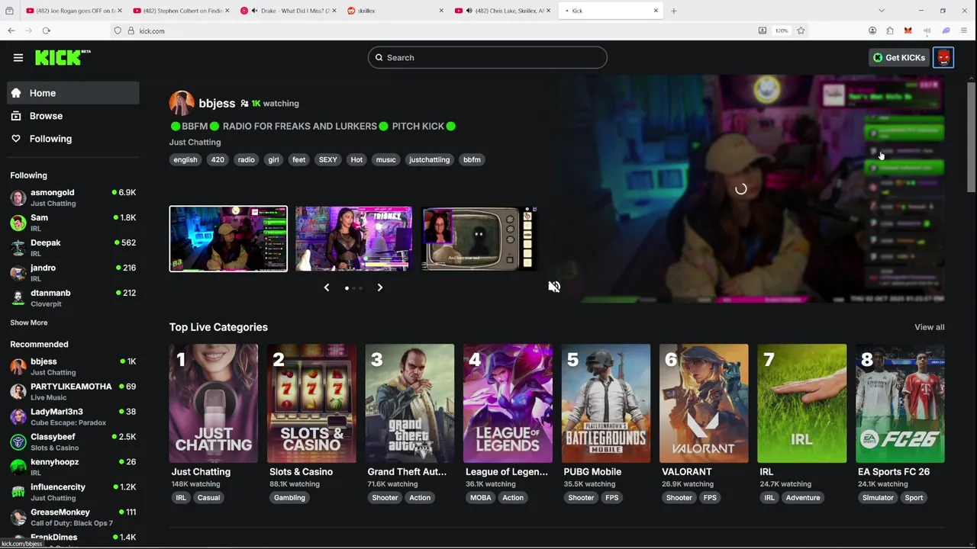Mute the Chris Lake, Skrillex tab audio icon
Screen dimensions: 977x549
469,11
